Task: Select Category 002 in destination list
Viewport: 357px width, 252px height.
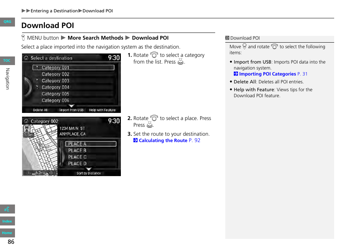Action: (74, 74)
